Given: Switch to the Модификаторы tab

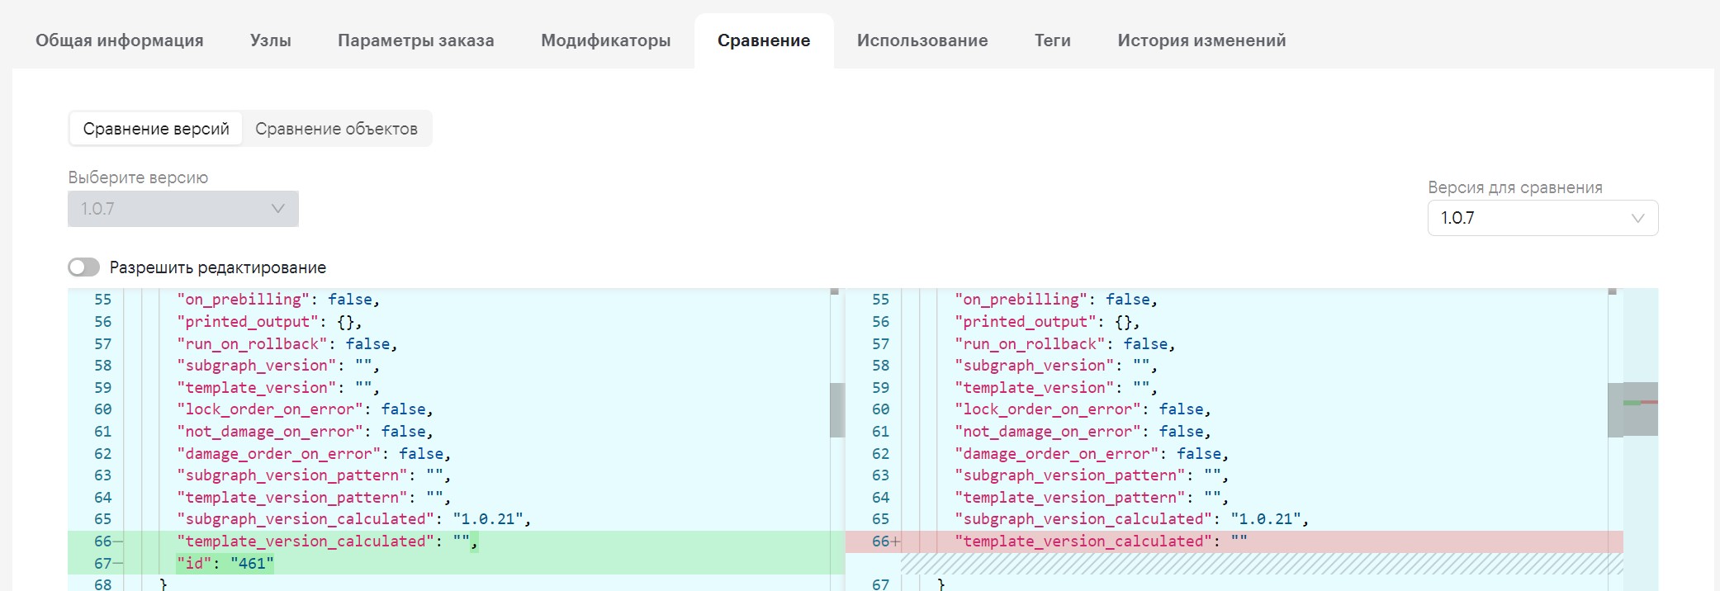Looking at the screenshot, I should coord(606,40).
